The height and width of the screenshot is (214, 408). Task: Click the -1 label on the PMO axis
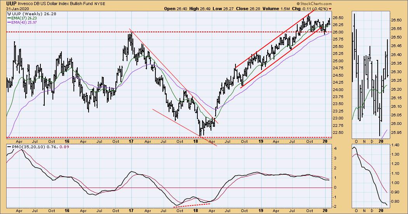[x=335, y=197]
